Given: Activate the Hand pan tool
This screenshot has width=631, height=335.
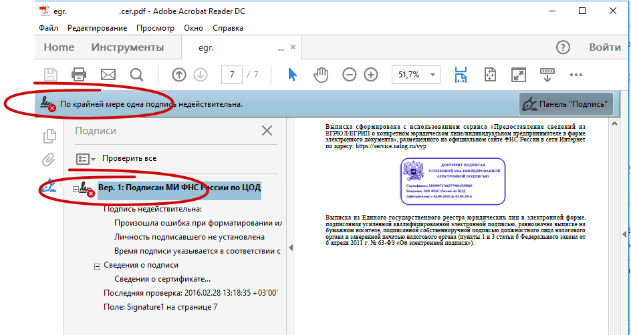Looking at the screenshot, I should click(321, 75).
